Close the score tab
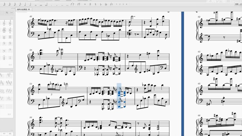The image size is (242, 136). (x=29, y=9)
